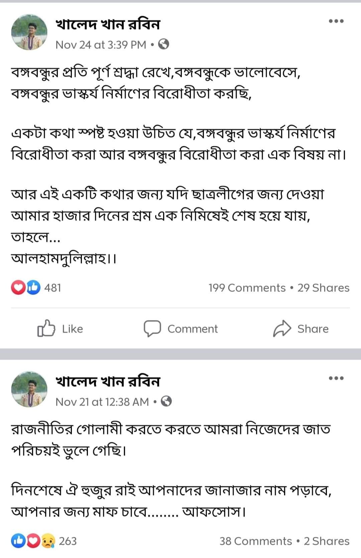
Task: Click the Nov 24 at 3:39 PM timestamp
Action: coord(101,44)
